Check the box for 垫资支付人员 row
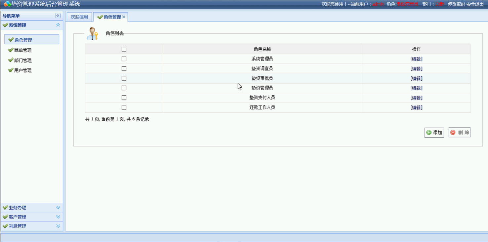This screenshot has width=488, height=242. point(124,98)
